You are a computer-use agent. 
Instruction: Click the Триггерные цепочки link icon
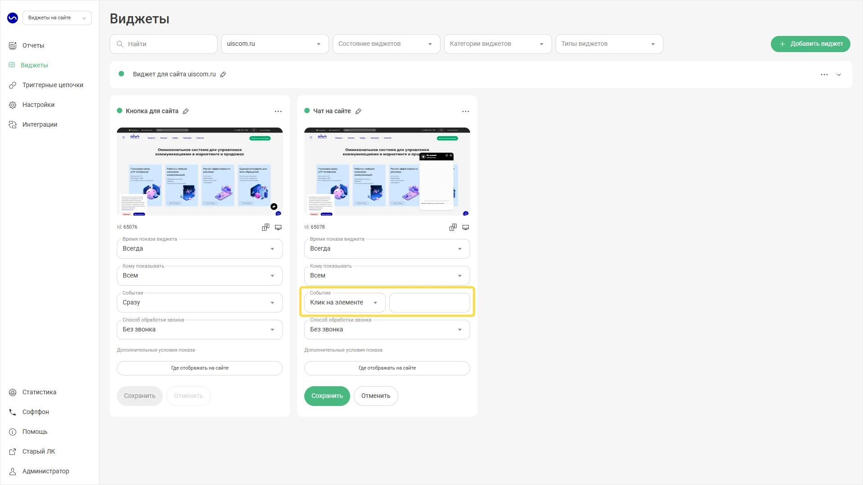[x=13, y=85]
